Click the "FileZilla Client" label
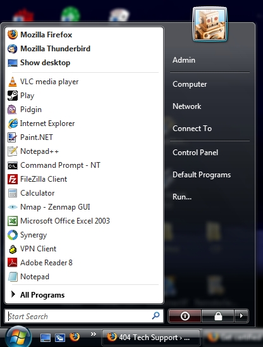 tap(44, 179)
